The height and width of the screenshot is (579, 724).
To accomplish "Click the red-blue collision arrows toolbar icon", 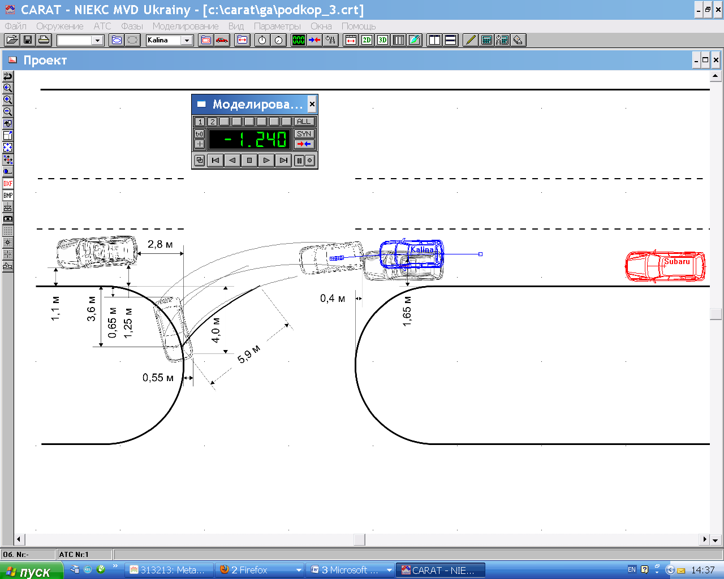I will [314, 40].
